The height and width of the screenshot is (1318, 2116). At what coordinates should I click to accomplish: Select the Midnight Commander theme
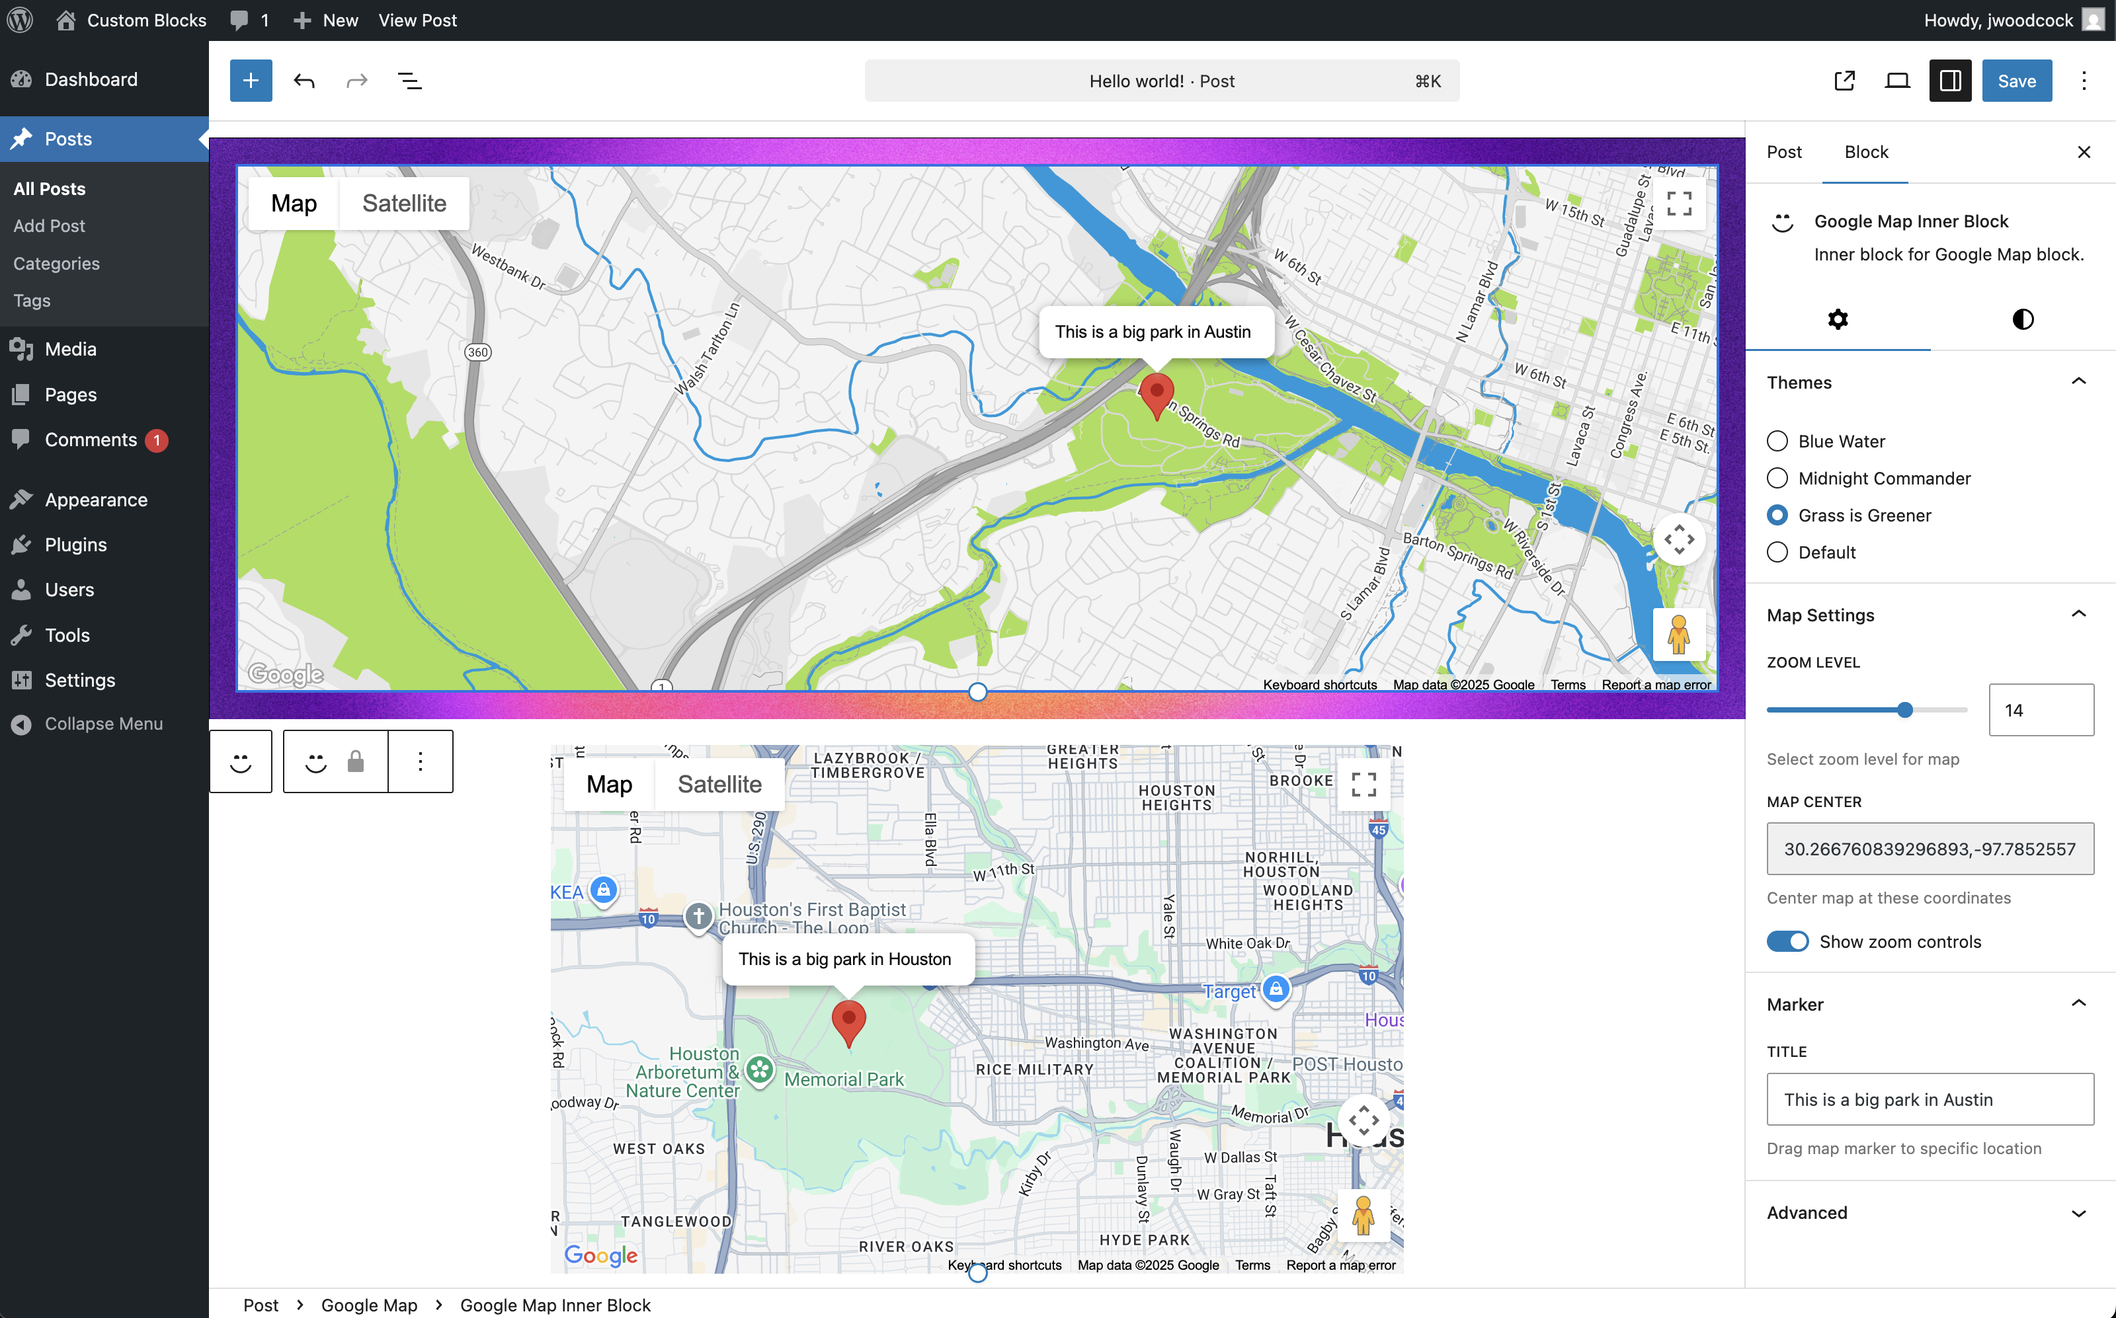tap(1777, 479)
